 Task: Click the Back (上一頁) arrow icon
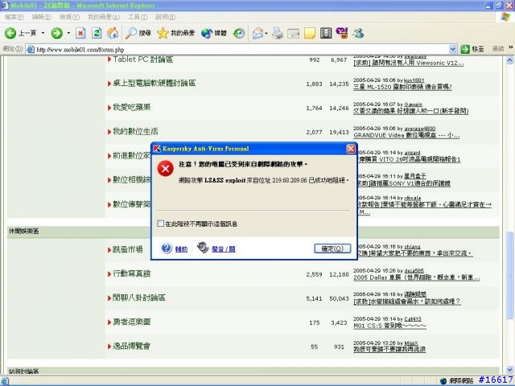coord(10,33)
